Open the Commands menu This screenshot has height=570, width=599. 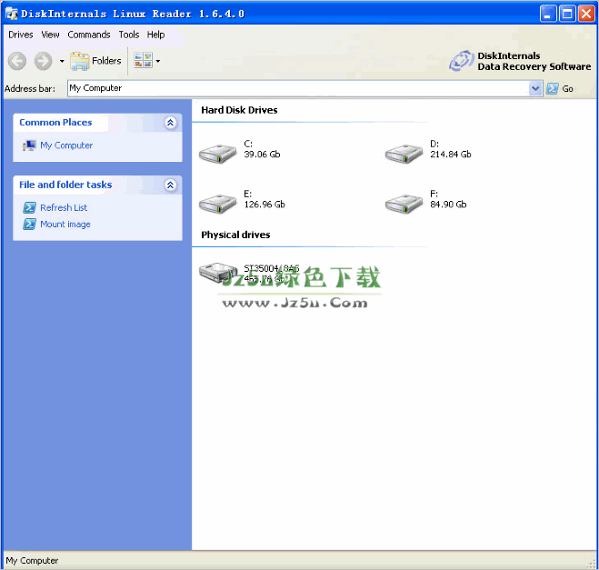(89, 35)
